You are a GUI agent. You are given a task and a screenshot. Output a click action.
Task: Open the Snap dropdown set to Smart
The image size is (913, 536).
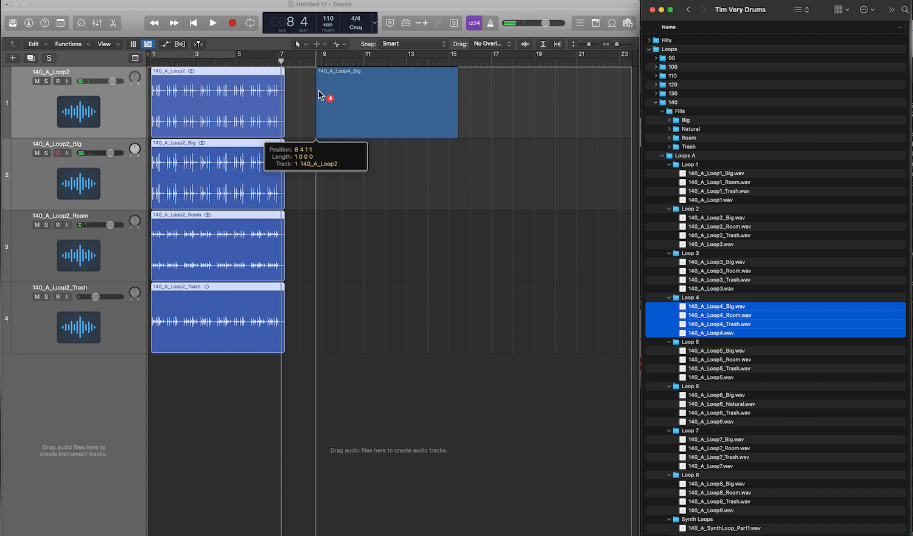coord(414,44)
